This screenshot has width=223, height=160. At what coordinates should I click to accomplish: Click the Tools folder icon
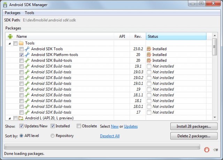point(21,43)
